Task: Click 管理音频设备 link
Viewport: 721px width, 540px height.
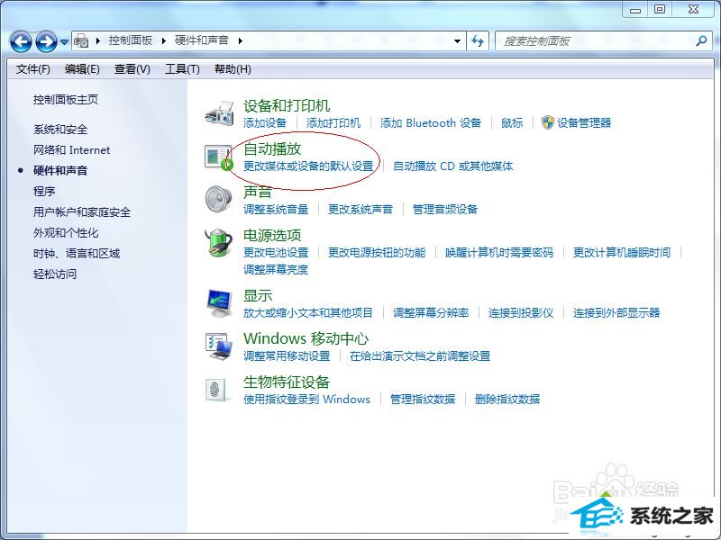Action: [445, 210]
